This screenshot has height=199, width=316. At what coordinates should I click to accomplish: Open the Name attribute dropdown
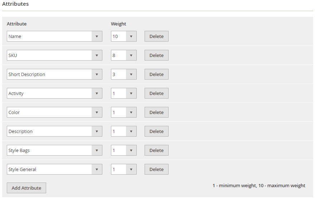click(54, 36)
